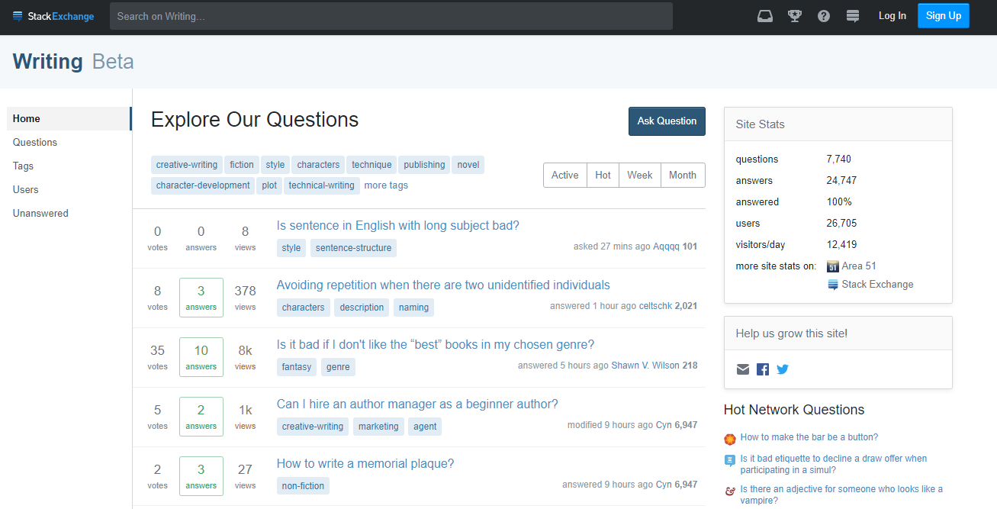Click the '10 answers' box
The width and height of the screenshot is (997, 509).
[201, 357]
